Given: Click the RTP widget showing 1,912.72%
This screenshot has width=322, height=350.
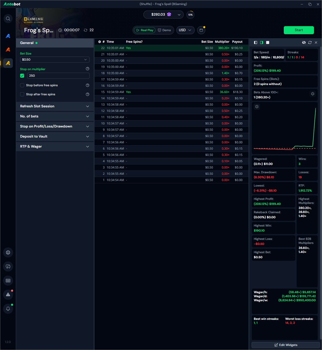Looking at the screenshot, I should 307,188.
